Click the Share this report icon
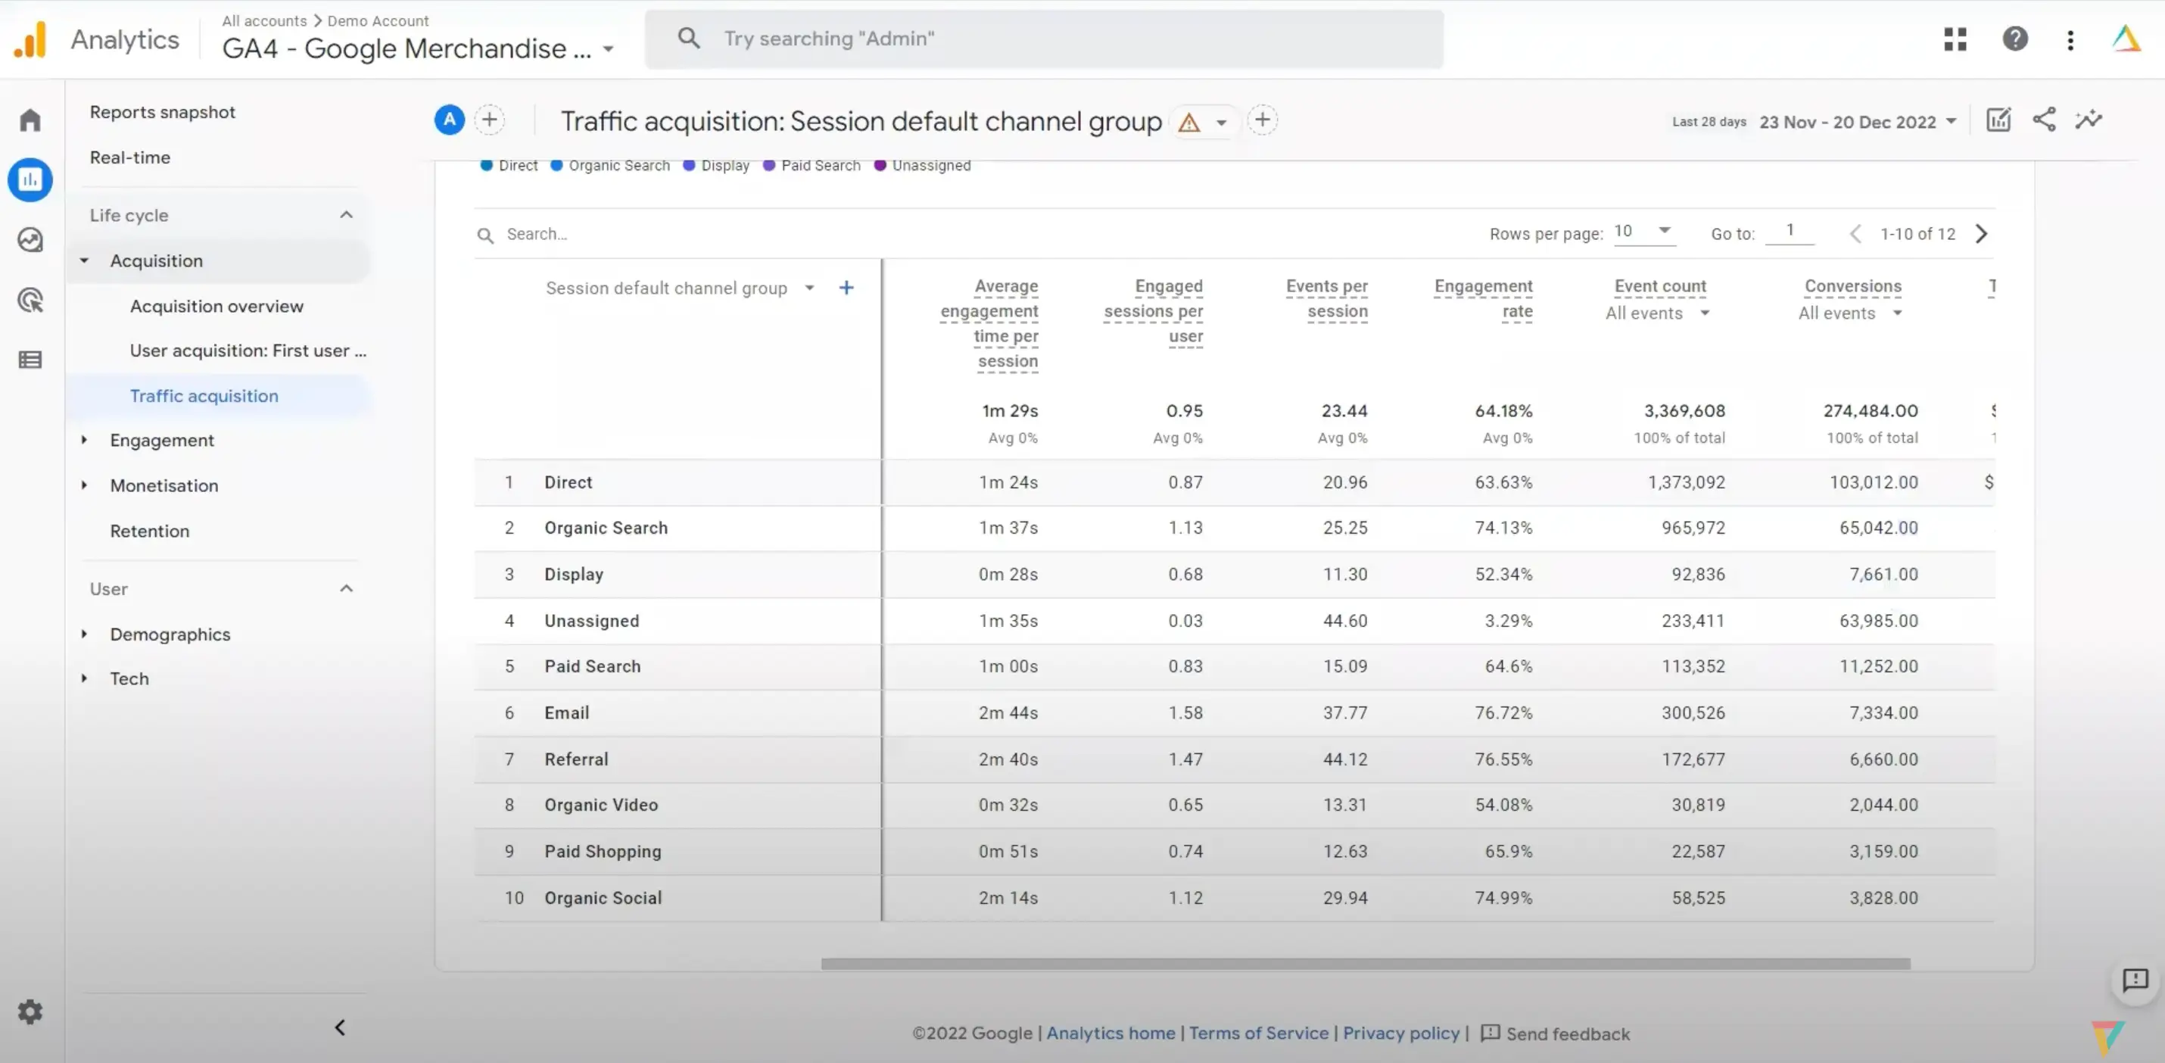Viewport: 2165px width, 1063px height. click(x=2044, y=120)
